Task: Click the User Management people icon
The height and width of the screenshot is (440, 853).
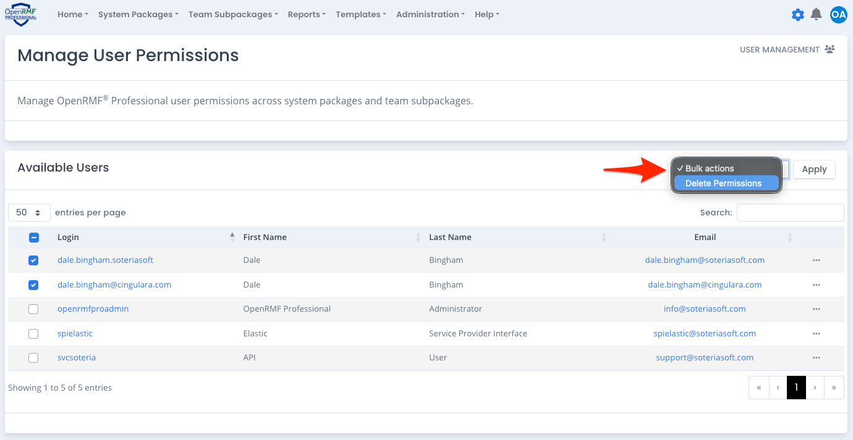Action: click(830, 49)
